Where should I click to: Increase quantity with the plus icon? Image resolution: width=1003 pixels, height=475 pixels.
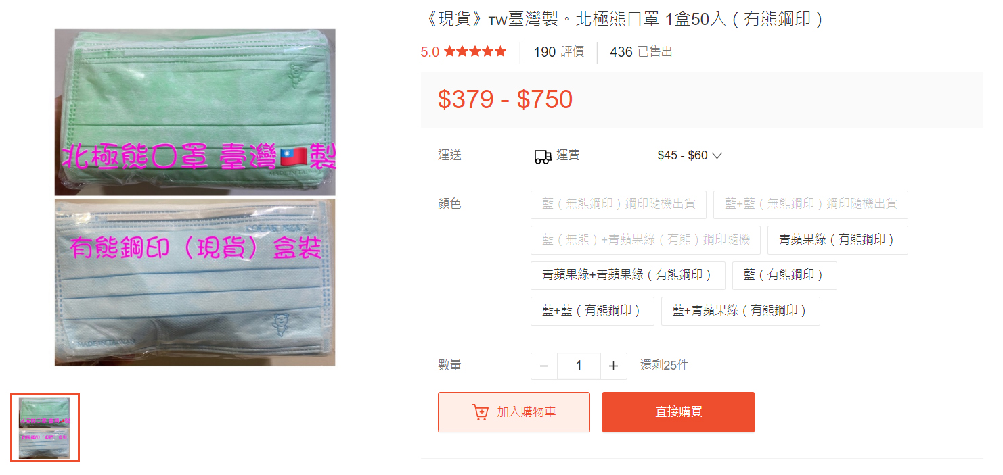click(x=613, y=366)
